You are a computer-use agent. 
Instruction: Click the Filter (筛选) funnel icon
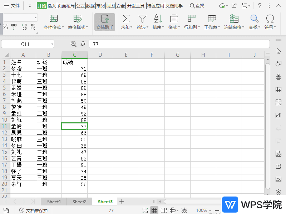[x=142, y=19]
